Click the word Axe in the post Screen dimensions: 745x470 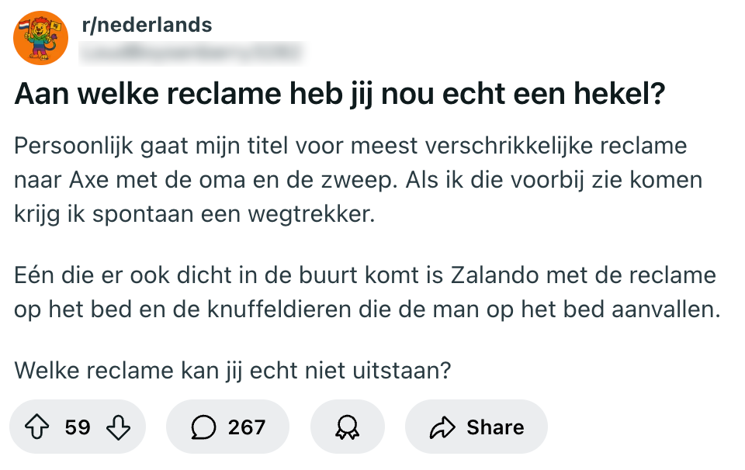click(88, 180)
